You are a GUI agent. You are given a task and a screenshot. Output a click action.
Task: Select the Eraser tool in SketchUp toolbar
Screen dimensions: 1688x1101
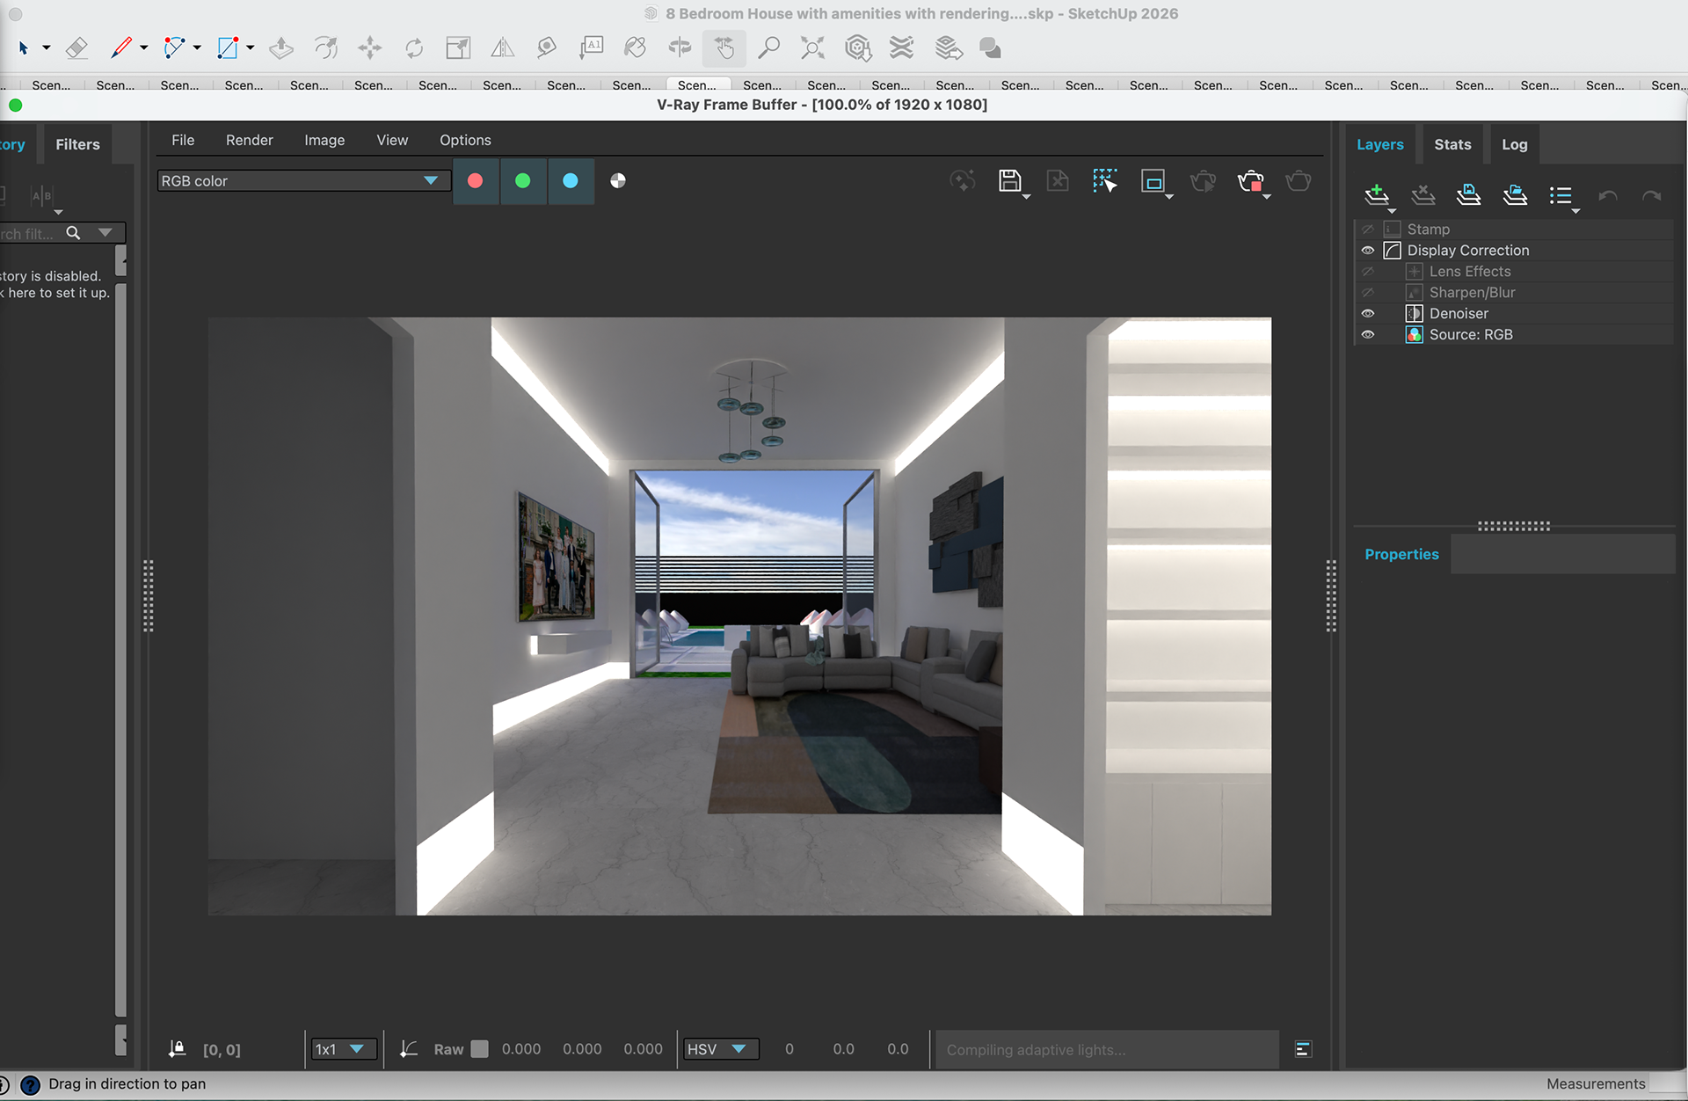[77, 47]
